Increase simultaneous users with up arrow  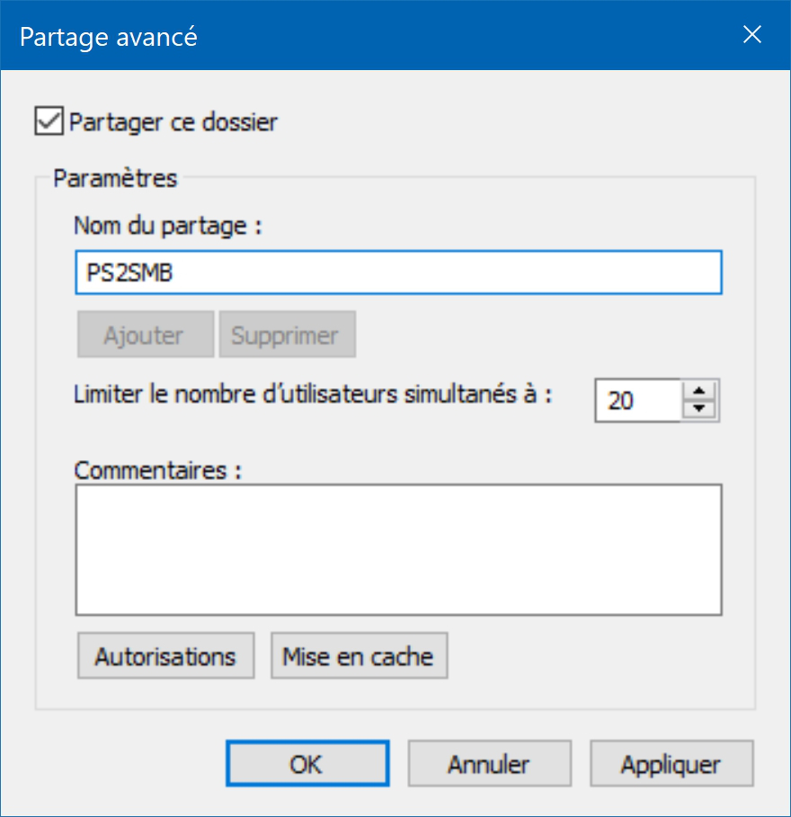699,391
